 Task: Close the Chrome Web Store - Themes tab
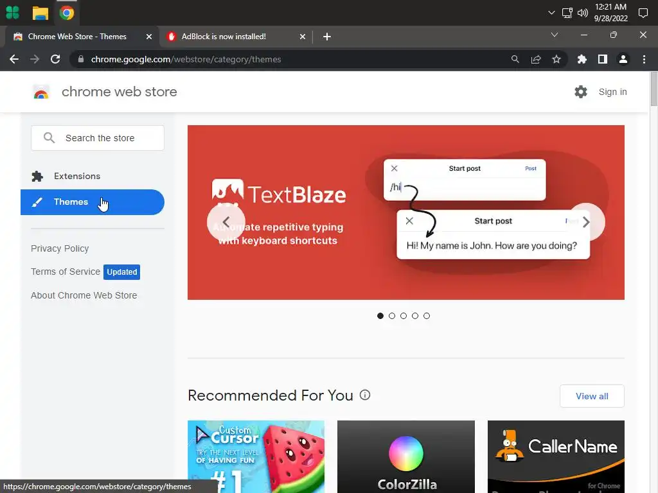(x=149, y=37)
